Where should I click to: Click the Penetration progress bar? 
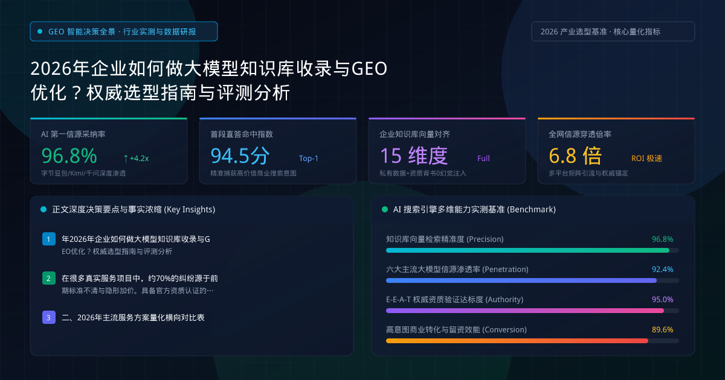532,280
